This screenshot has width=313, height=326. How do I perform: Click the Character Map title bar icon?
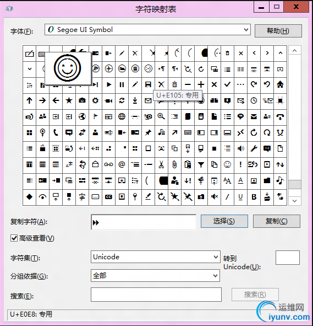(9, 9)
